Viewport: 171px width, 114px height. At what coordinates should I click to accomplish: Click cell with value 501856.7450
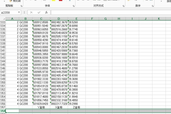click(41, 100)
